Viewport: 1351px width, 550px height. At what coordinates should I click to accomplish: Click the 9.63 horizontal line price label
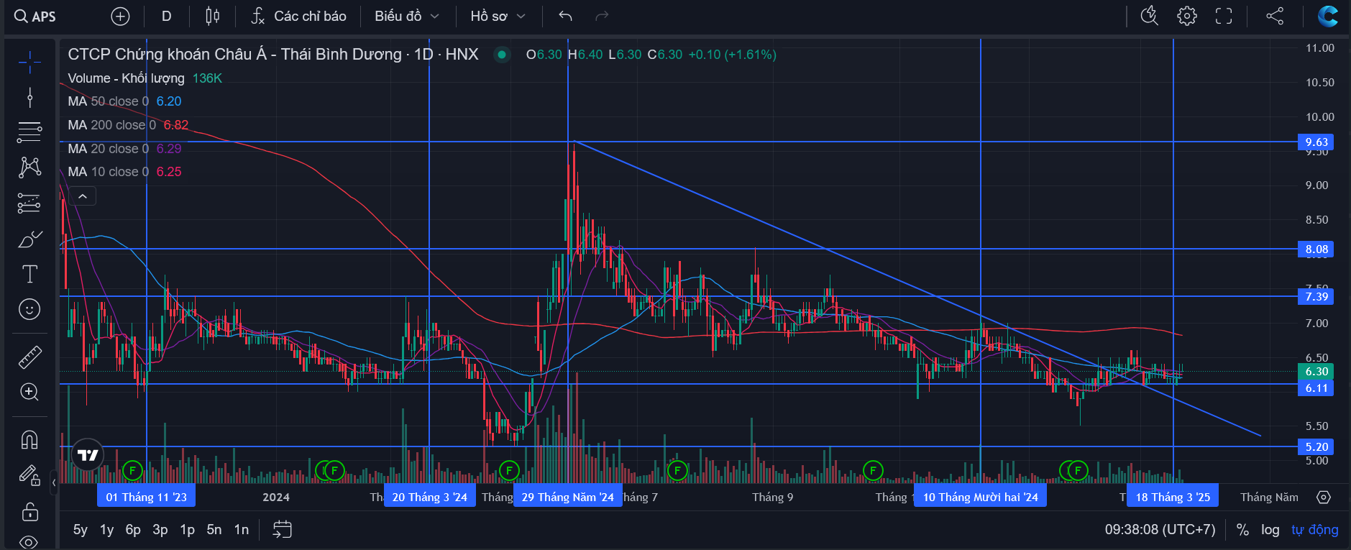coord(1316,142)
